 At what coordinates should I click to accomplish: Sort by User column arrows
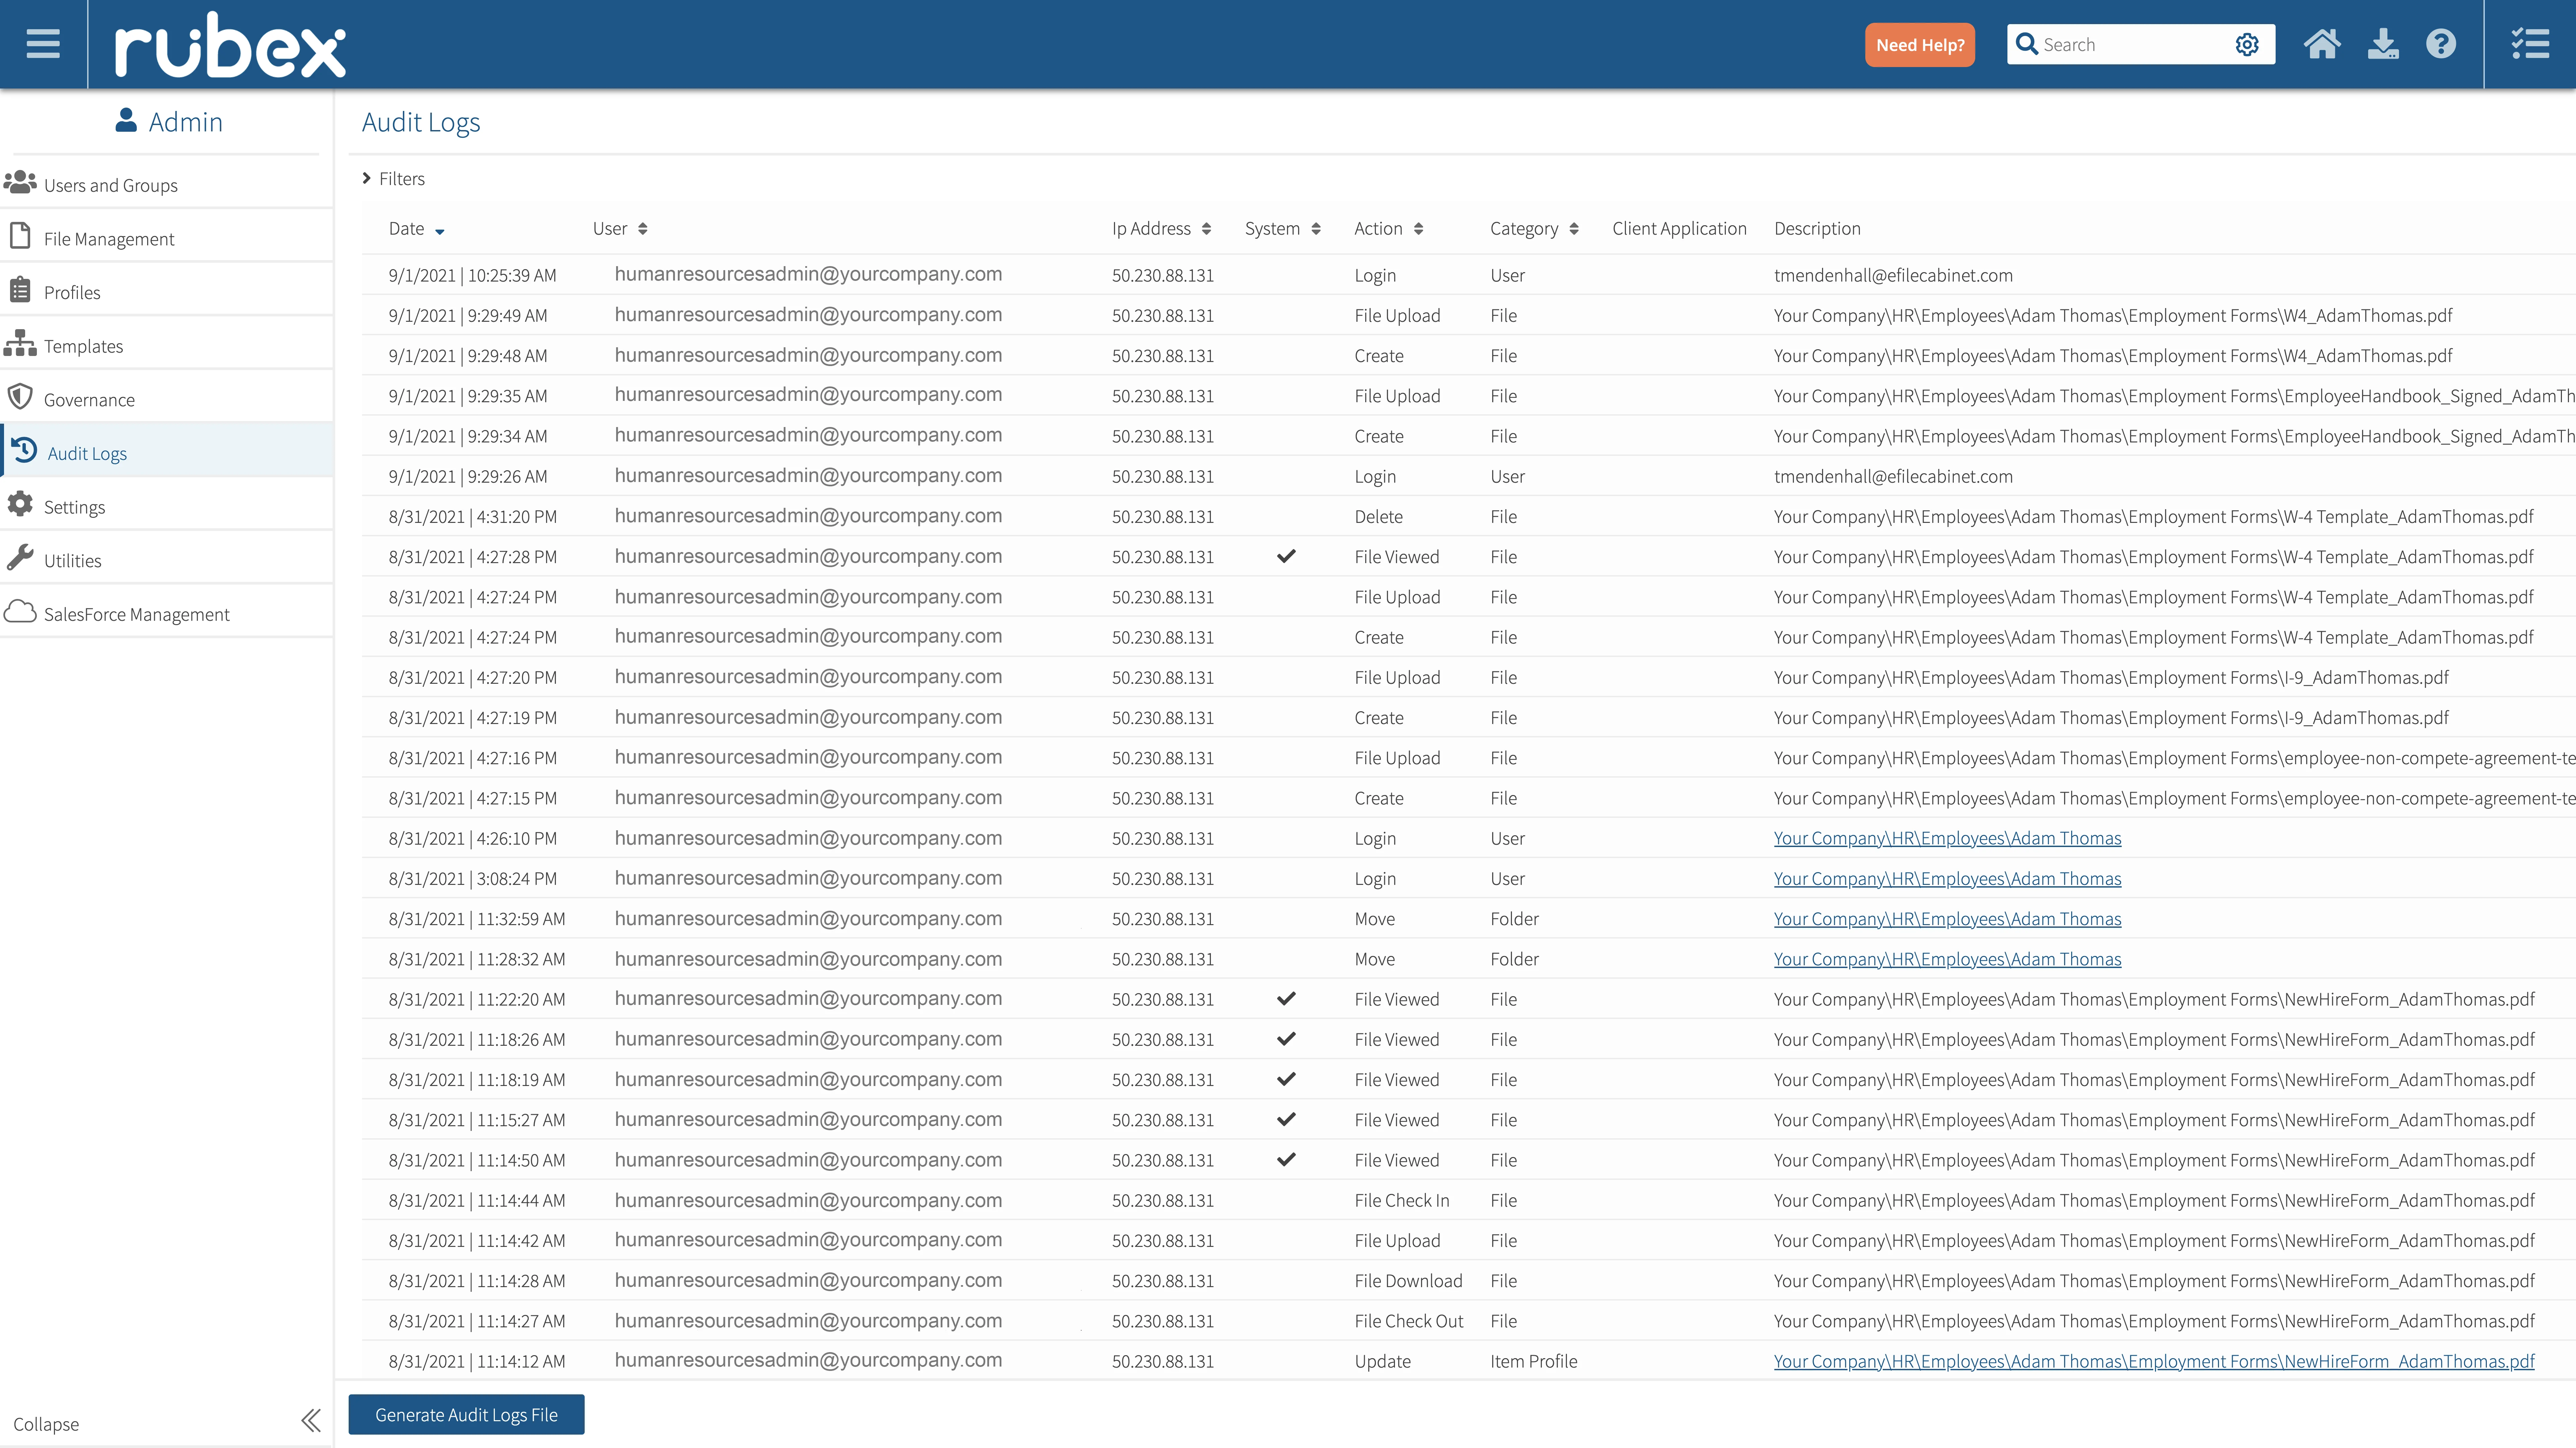coord(643,229)
